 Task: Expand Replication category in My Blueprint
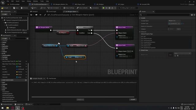pos(1,46)
